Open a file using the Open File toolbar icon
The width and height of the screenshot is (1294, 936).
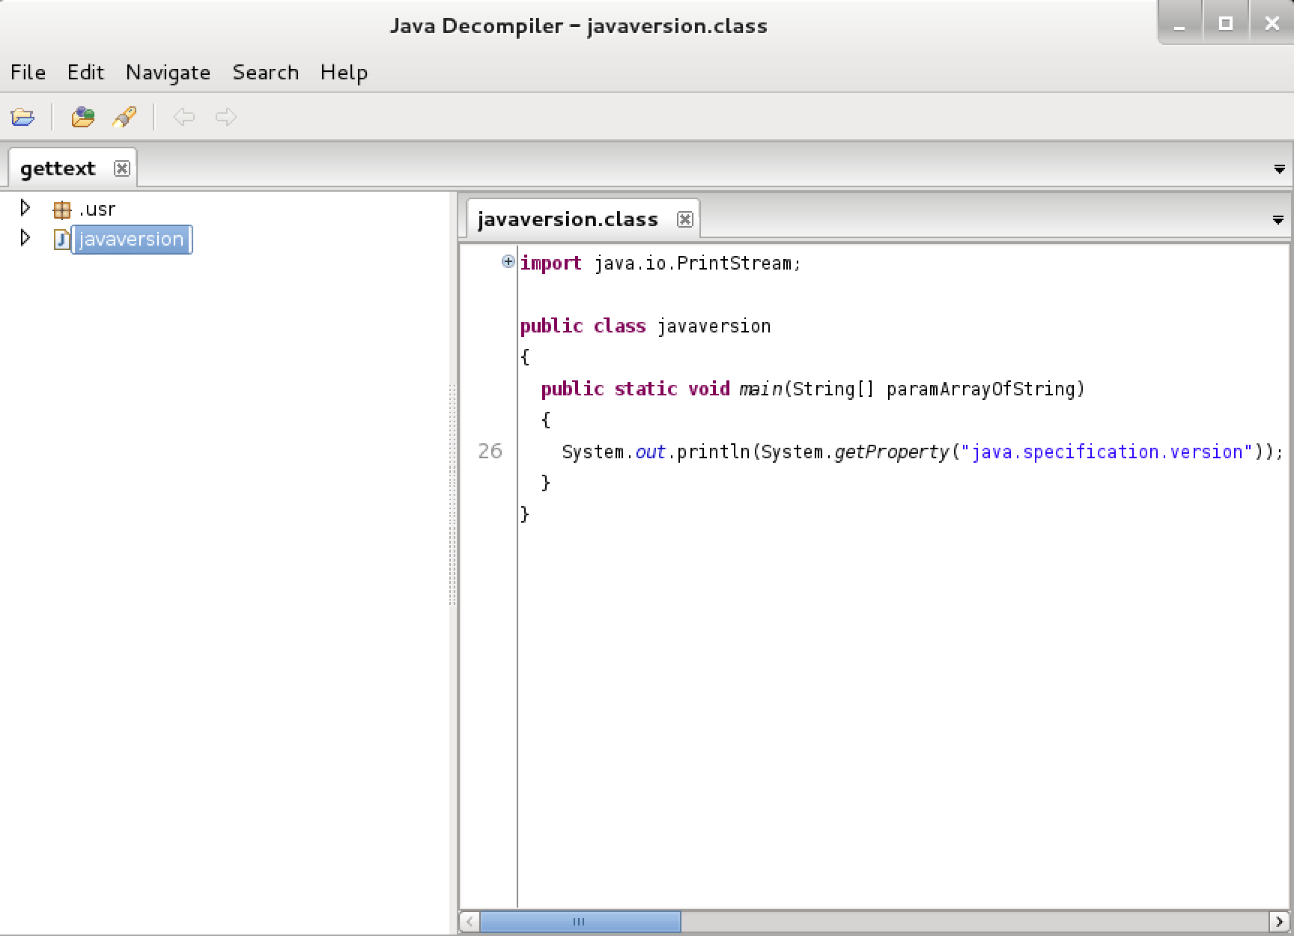pos(22,117)
